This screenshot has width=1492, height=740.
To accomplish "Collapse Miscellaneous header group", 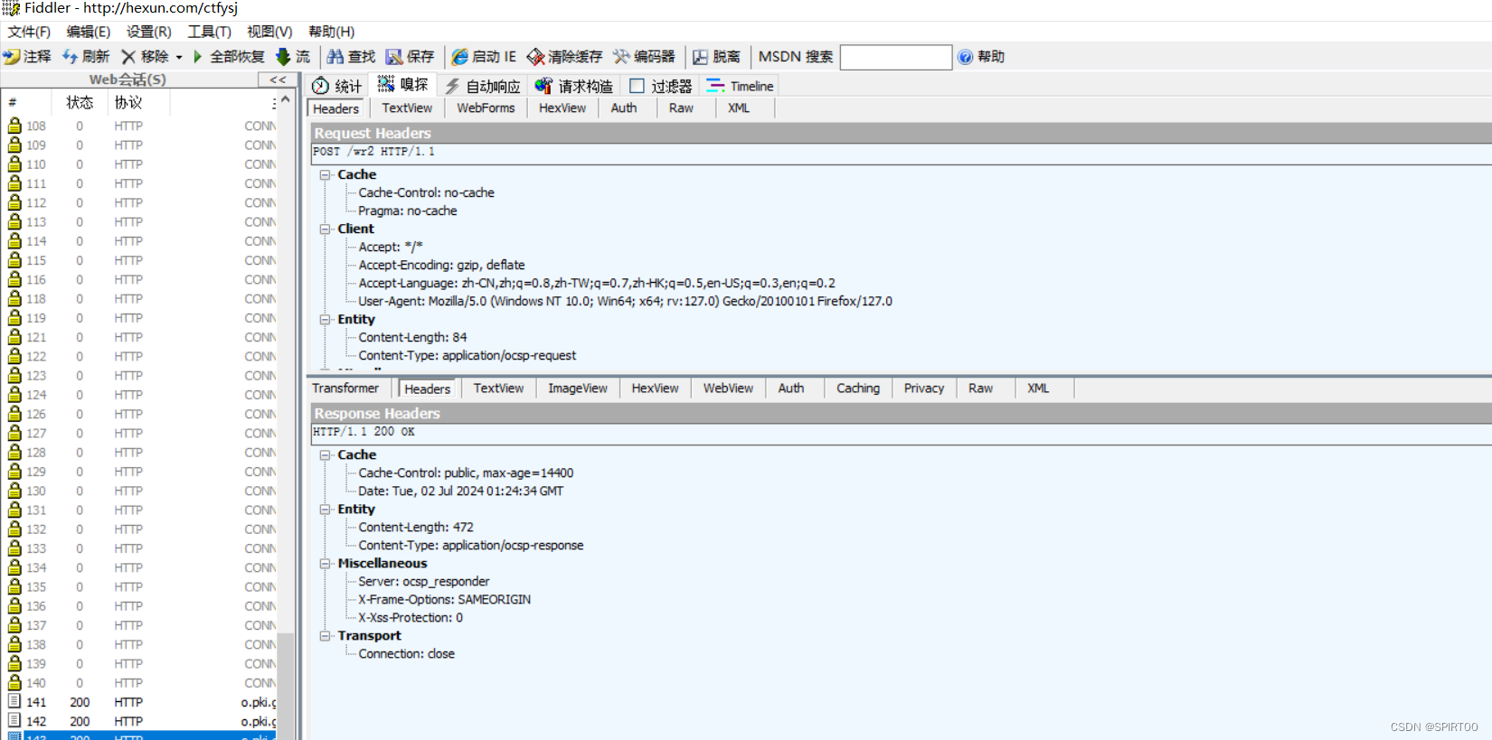I will point(325,564).
